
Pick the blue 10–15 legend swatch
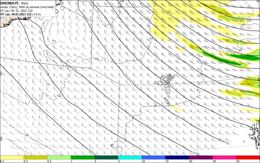(x=154, y=158)
